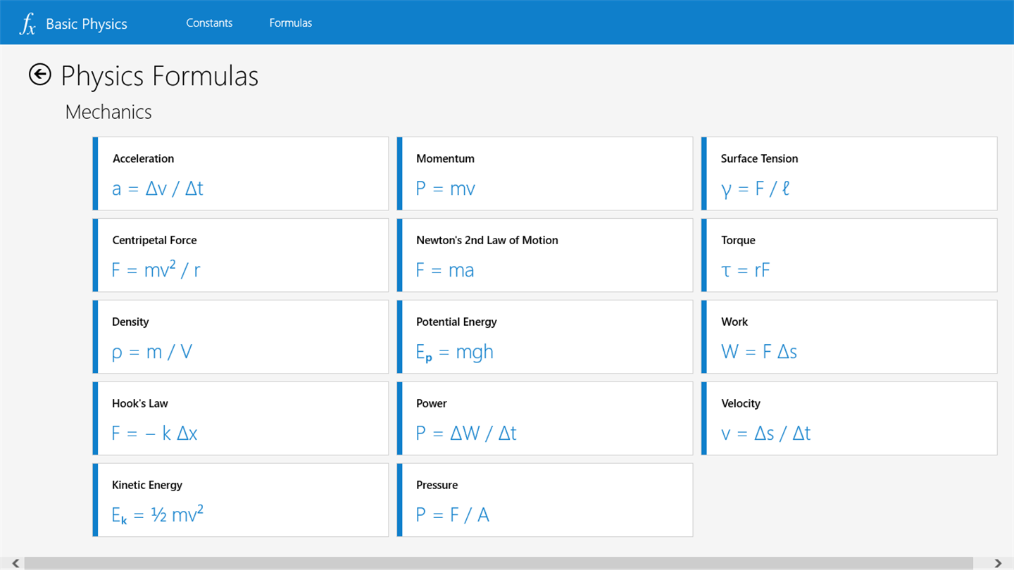This screenshot has width=1014, height=570.
Task: Open the Surface Tension formula tile
Action: pos(849,174)
